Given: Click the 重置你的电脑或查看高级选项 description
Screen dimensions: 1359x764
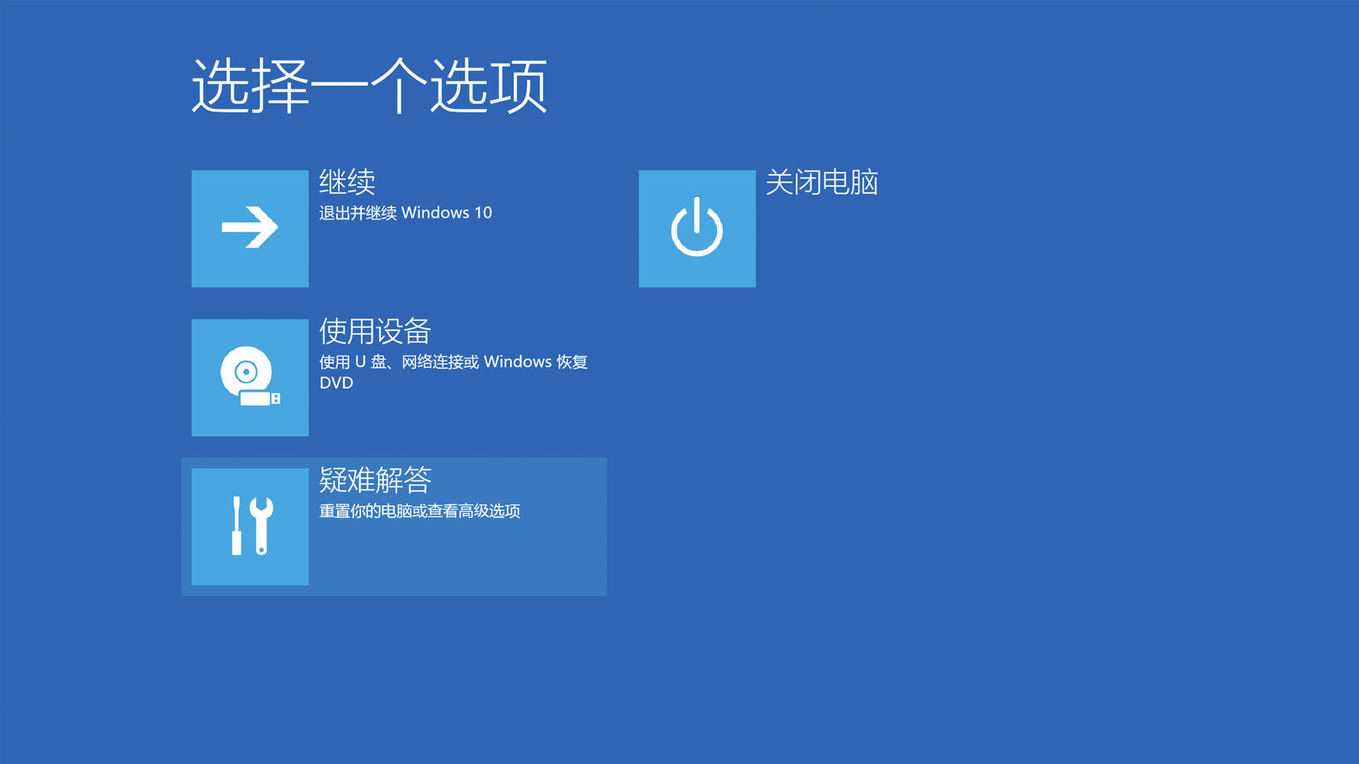Looking at the screenshot, I should pyautogui.click(x=420, y=510).
